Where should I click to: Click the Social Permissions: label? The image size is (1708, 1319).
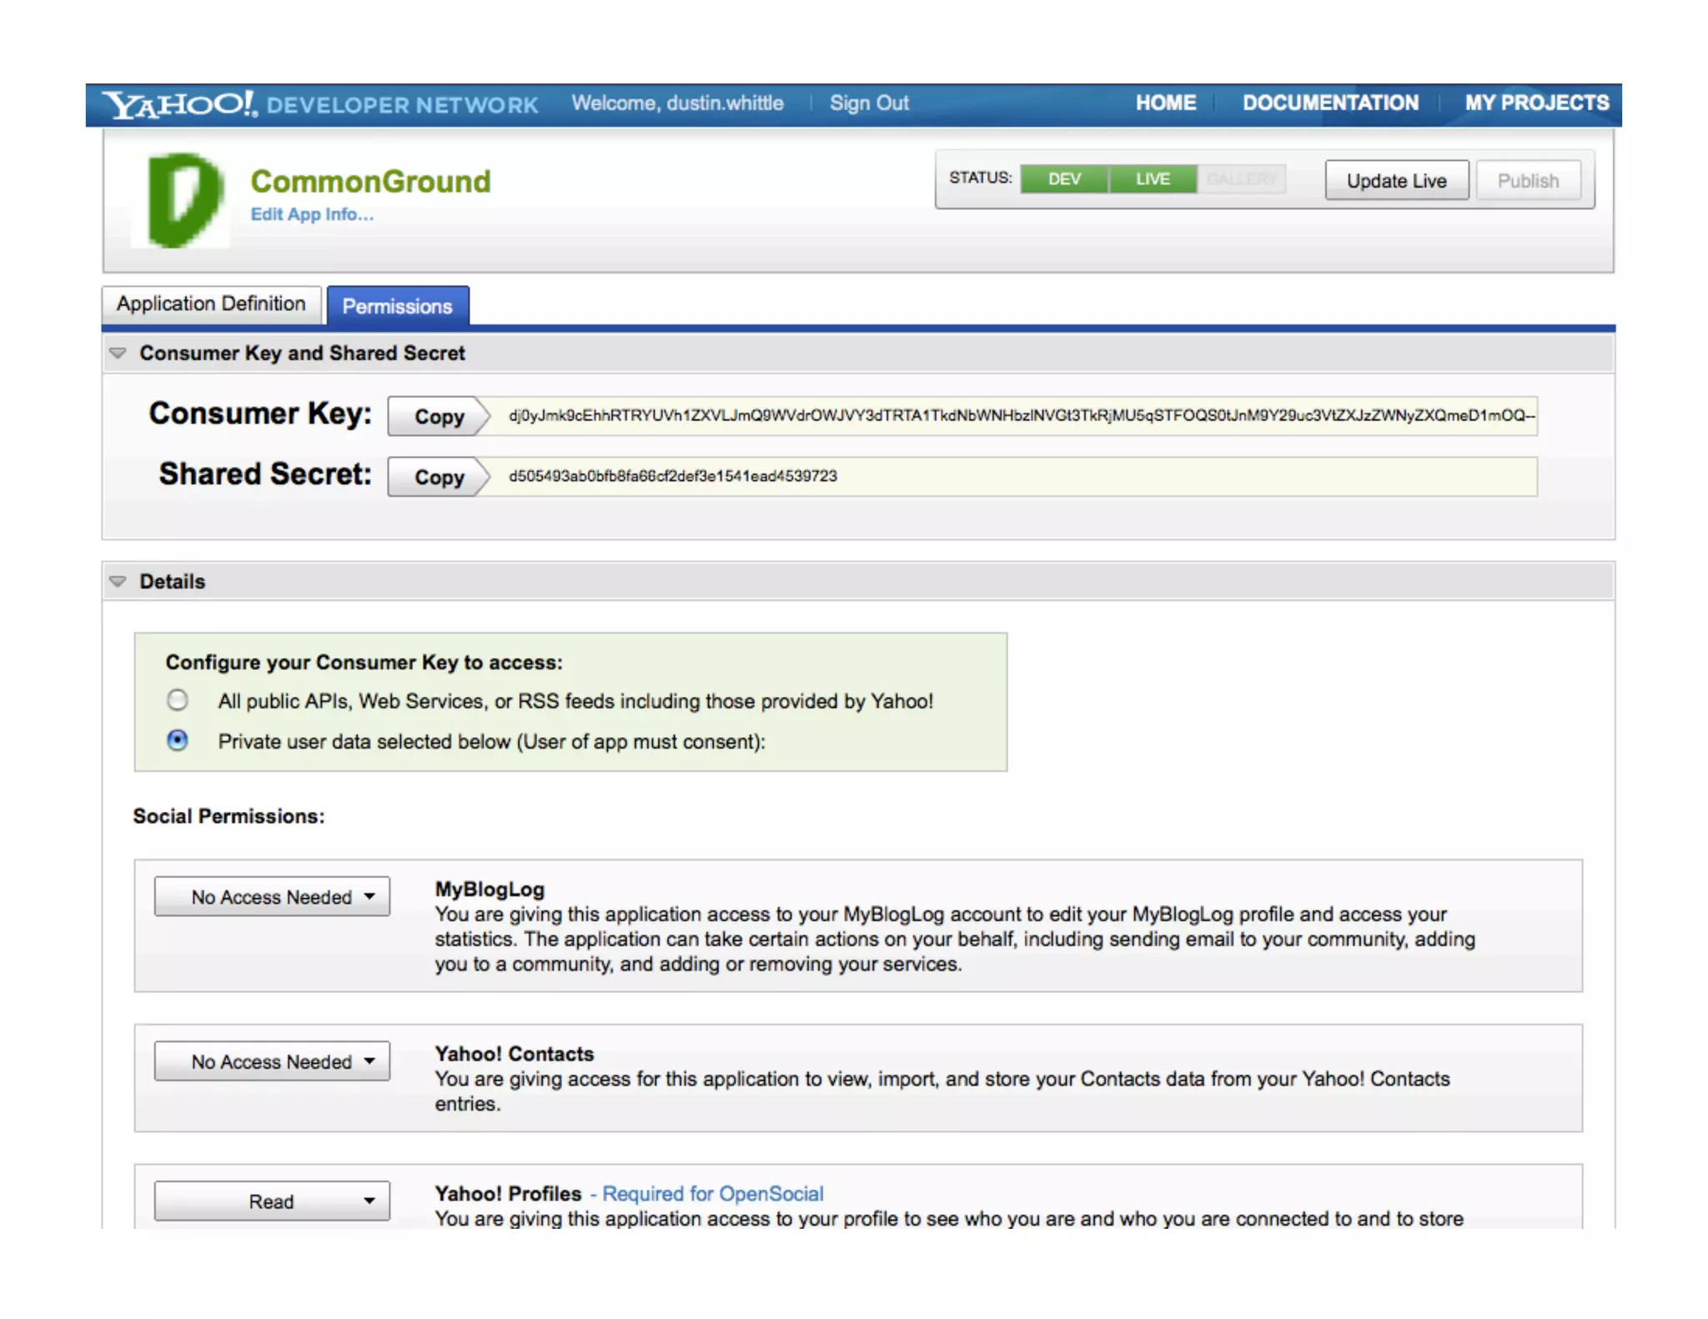pyautogui.click(x=229, y=816)
